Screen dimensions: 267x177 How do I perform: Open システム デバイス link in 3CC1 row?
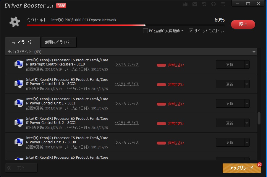[127, 104]
